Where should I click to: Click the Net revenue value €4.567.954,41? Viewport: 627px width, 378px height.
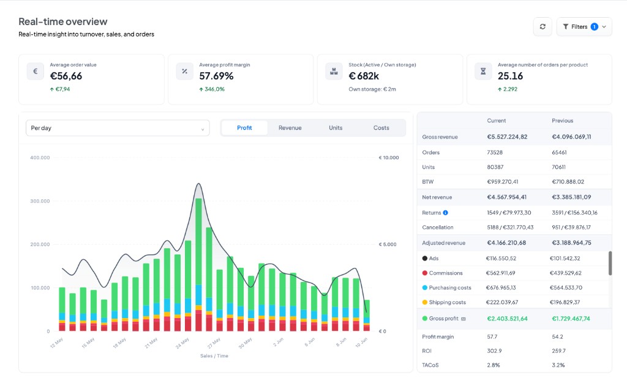[506, 198]
